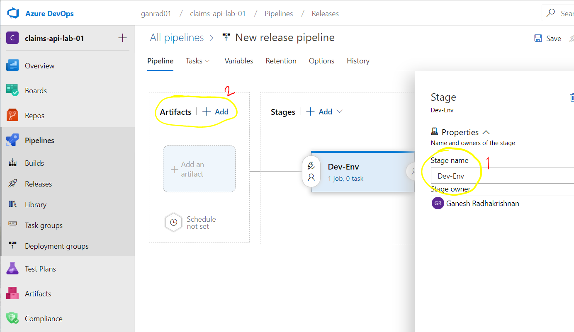Switch to the Retention tab
Image resolution: width=574 pixels, height=332 pixels.
coord(281,61)
